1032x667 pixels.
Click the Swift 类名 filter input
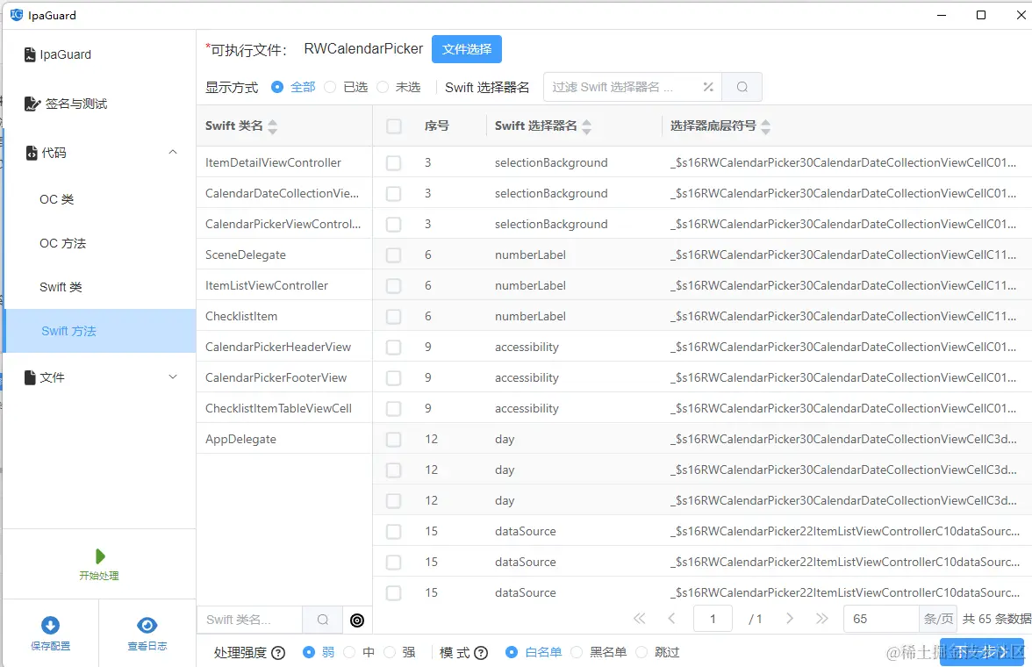250,620
